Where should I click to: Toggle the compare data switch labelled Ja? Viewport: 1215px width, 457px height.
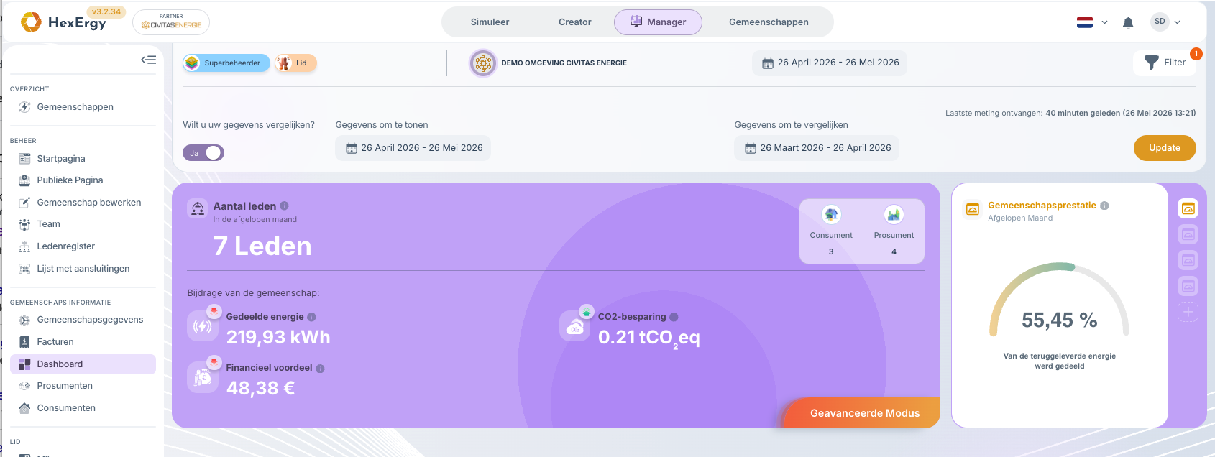pos(203,152)
